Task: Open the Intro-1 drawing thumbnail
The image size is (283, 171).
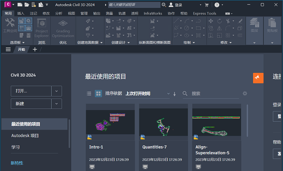Action: pyautogui.click(x=110, y=122)
